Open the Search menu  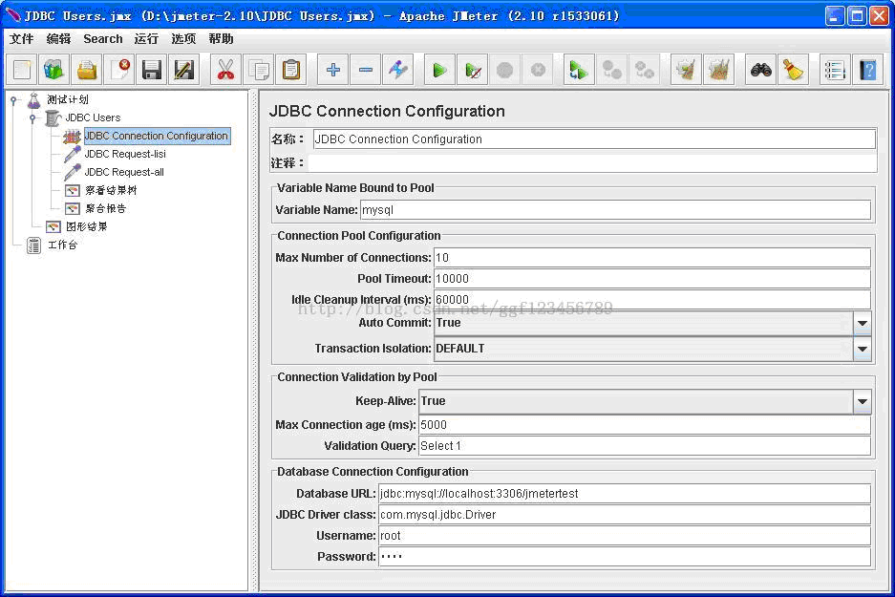103,39
